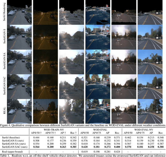Click the value 0.341 in the SurfelGAN-S row
The image size is (166, 157).
click(117, 140)
